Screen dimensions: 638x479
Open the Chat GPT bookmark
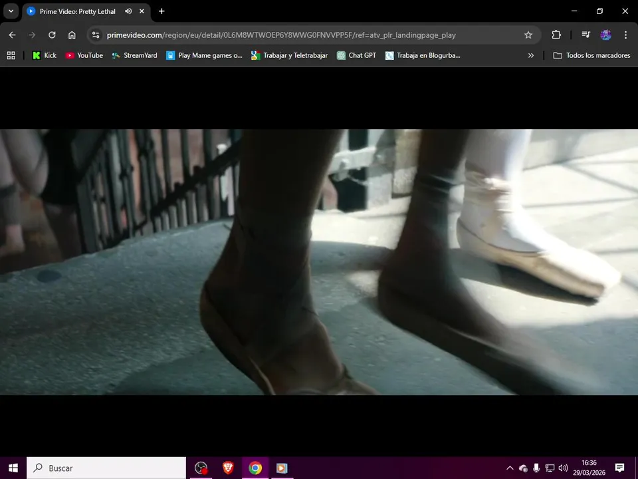click(x=356, y=55)
